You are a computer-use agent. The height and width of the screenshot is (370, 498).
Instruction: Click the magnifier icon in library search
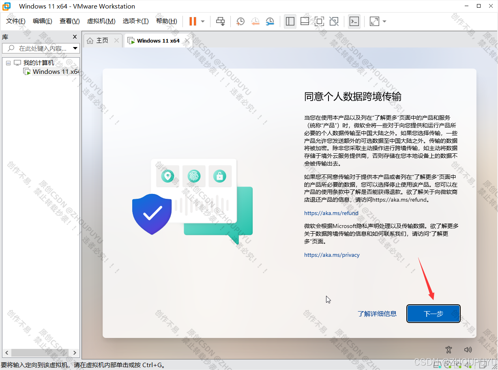(x=11, y=48)
